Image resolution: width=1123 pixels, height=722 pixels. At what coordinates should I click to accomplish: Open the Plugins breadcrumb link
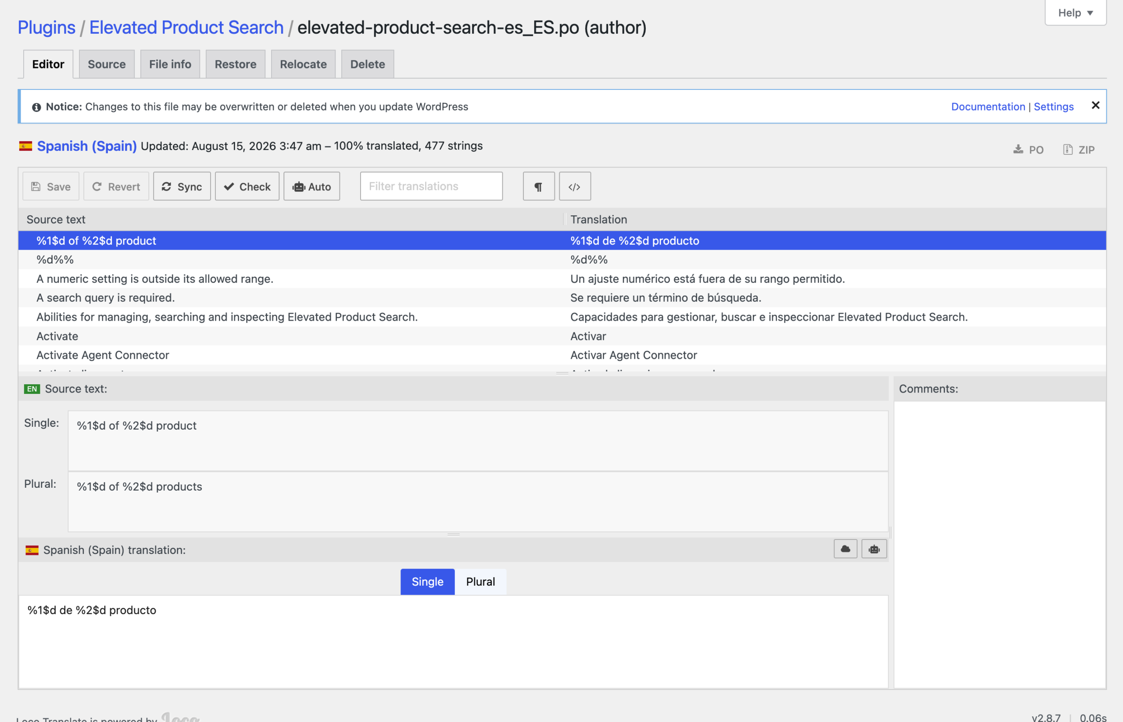[x=46, y=27]
